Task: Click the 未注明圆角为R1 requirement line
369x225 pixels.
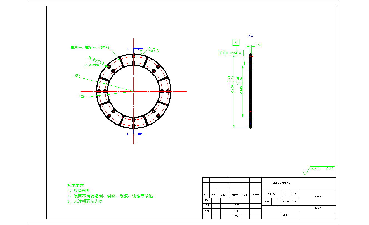Action: pos(85,201)
